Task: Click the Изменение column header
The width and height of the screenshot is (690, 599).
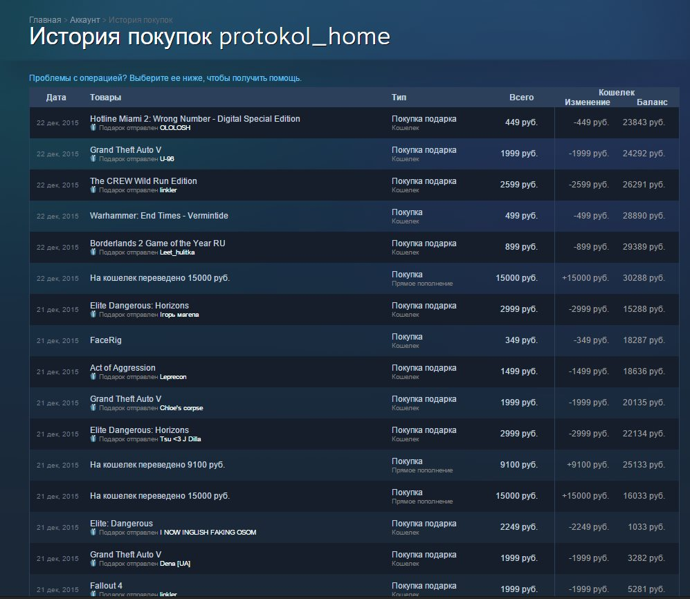Action: [x=588, y=102]
